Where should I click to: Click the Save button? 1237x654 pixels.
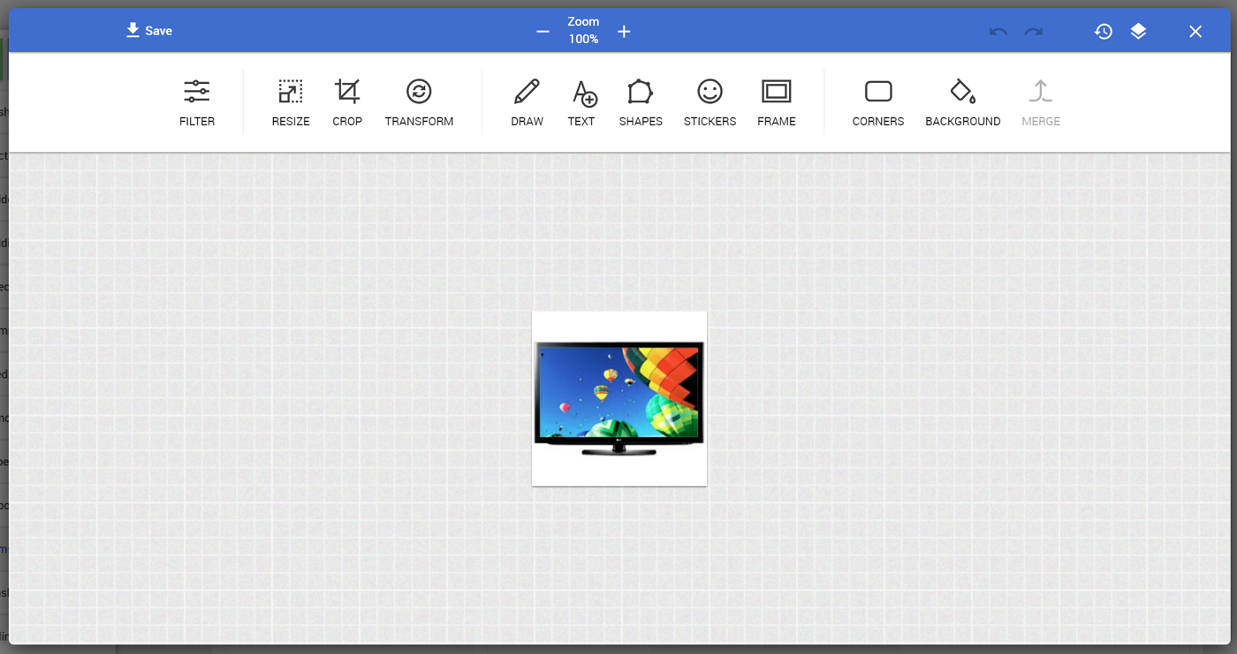click(148, 31)
